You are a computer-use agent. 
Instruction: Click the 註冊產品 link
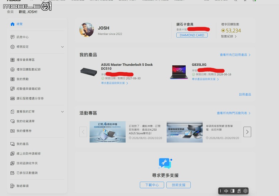245,95
